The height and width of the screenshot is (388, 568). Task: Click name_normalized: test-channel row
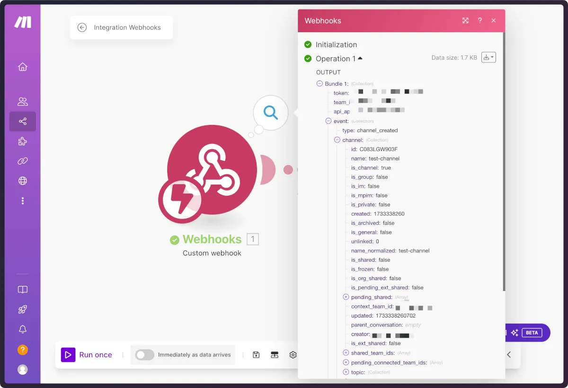point(390,251)
